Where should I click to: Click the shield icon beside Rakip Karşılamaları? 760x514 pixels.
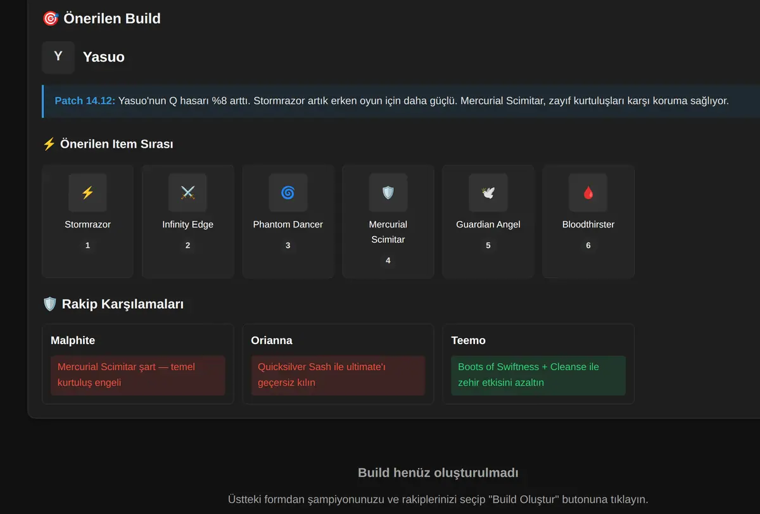[49, 304]
